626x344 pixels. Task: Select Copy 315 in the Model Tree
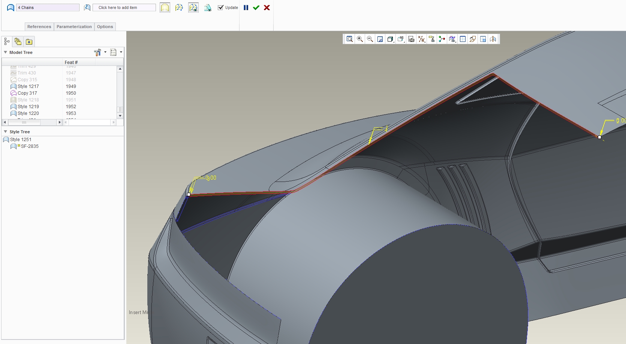point(27,80)
